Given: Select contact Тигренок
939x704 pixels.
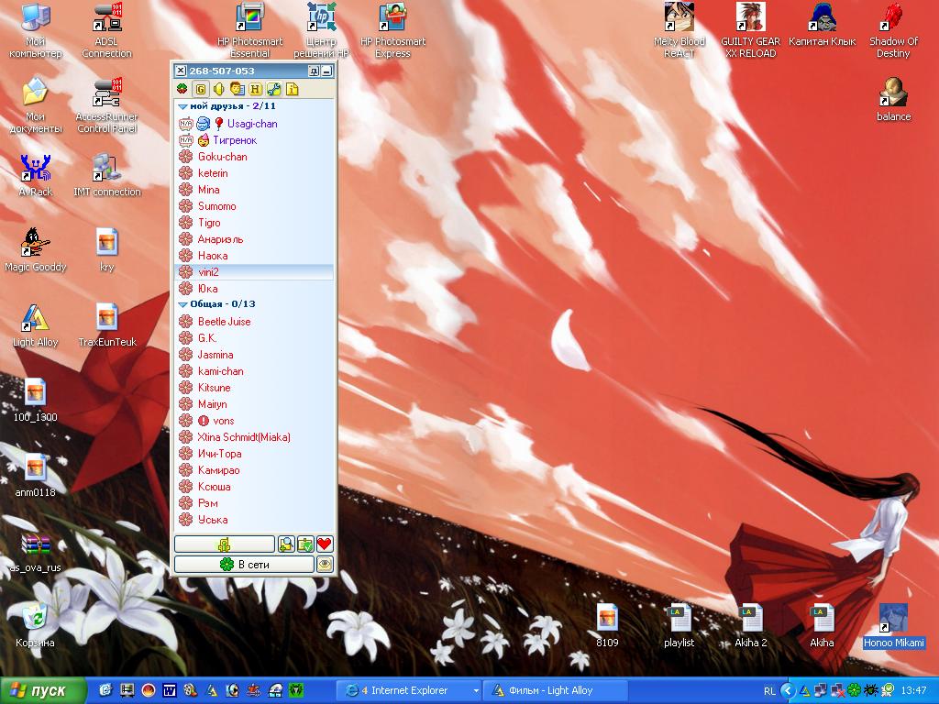Looking at the screenshot, I should tap(255, 140).
